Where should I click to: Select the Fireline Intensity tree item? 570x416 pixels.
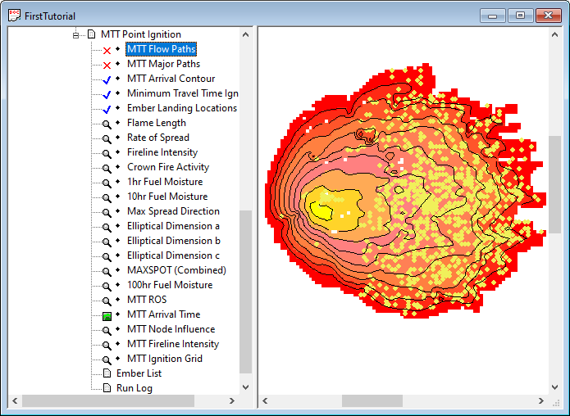[162, 152]
